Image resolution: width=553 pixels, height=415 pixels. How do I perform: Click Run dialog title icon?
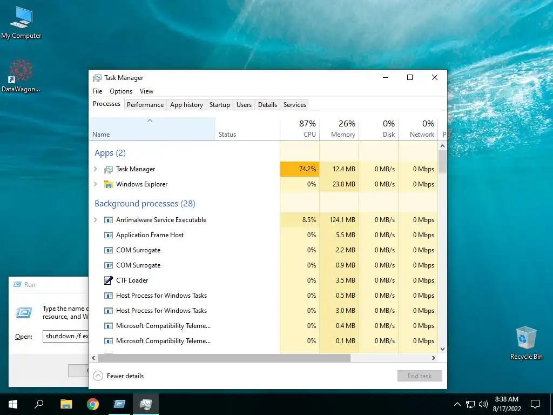point(17,284)
